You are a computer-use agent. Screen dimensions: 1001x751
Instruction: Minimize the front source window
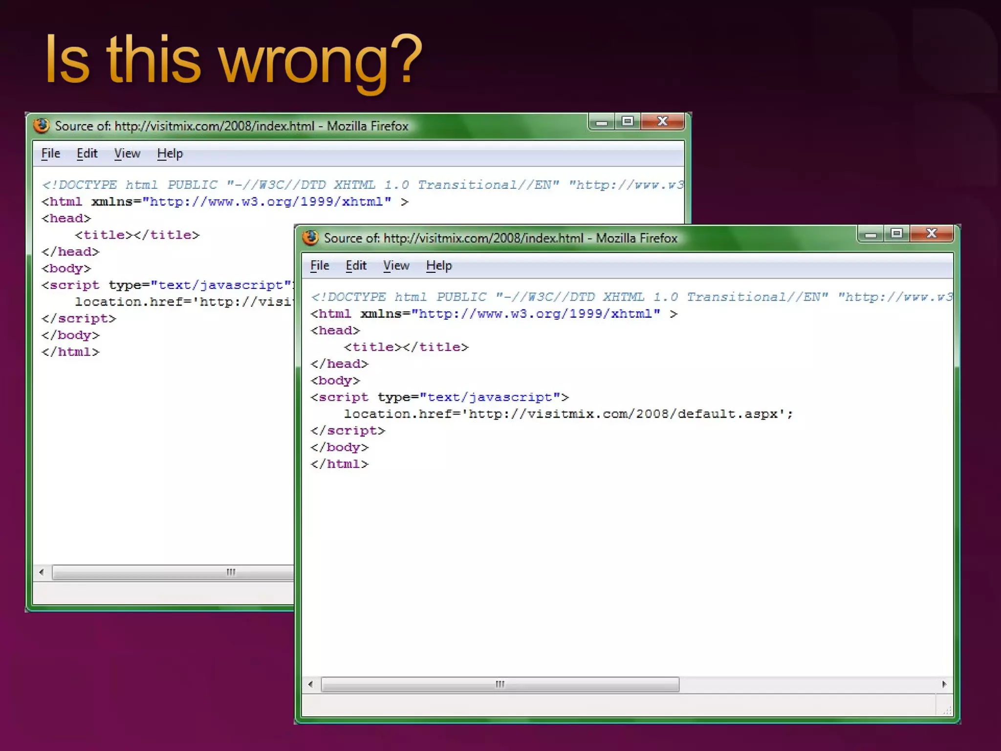pyautogui.click(x=870, y=234)
